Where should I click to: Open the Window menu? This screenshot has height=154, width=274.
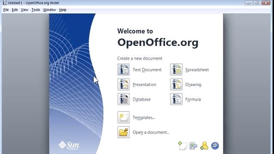50,10
